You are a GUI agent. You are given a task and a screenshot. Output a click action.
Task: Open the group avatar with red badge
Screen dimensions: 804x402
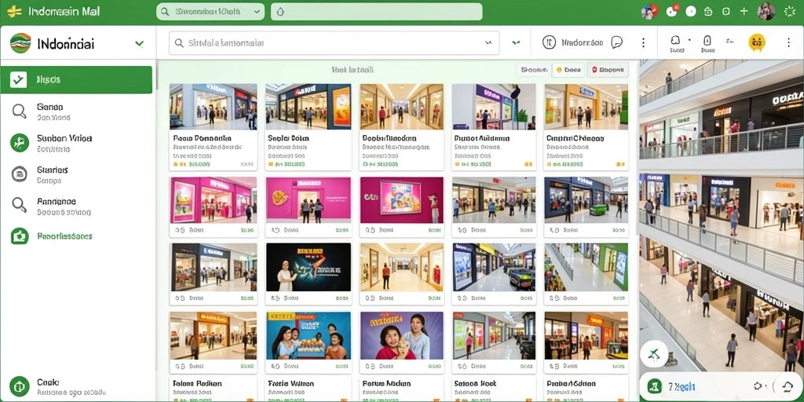pyautogui.click(x=649, y=11)
